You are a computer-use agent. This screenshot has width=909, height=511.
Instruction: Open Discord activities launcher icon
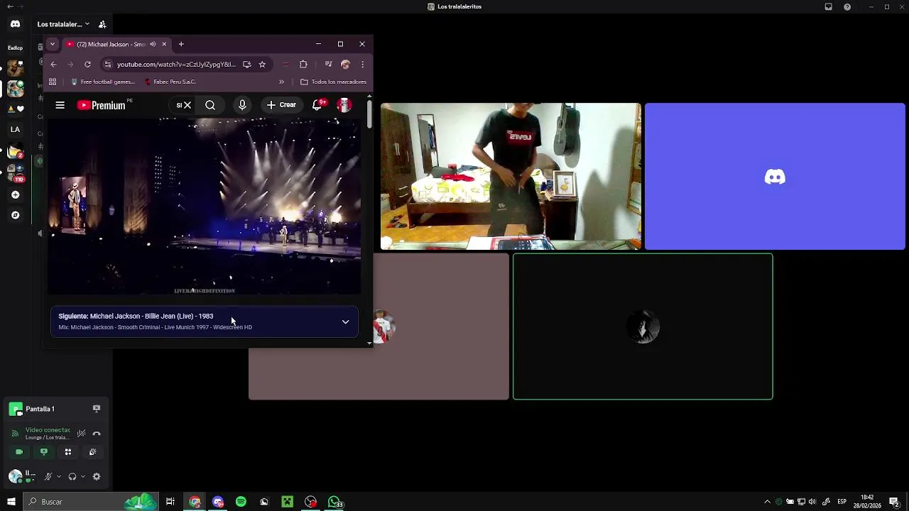click(68, 452)
